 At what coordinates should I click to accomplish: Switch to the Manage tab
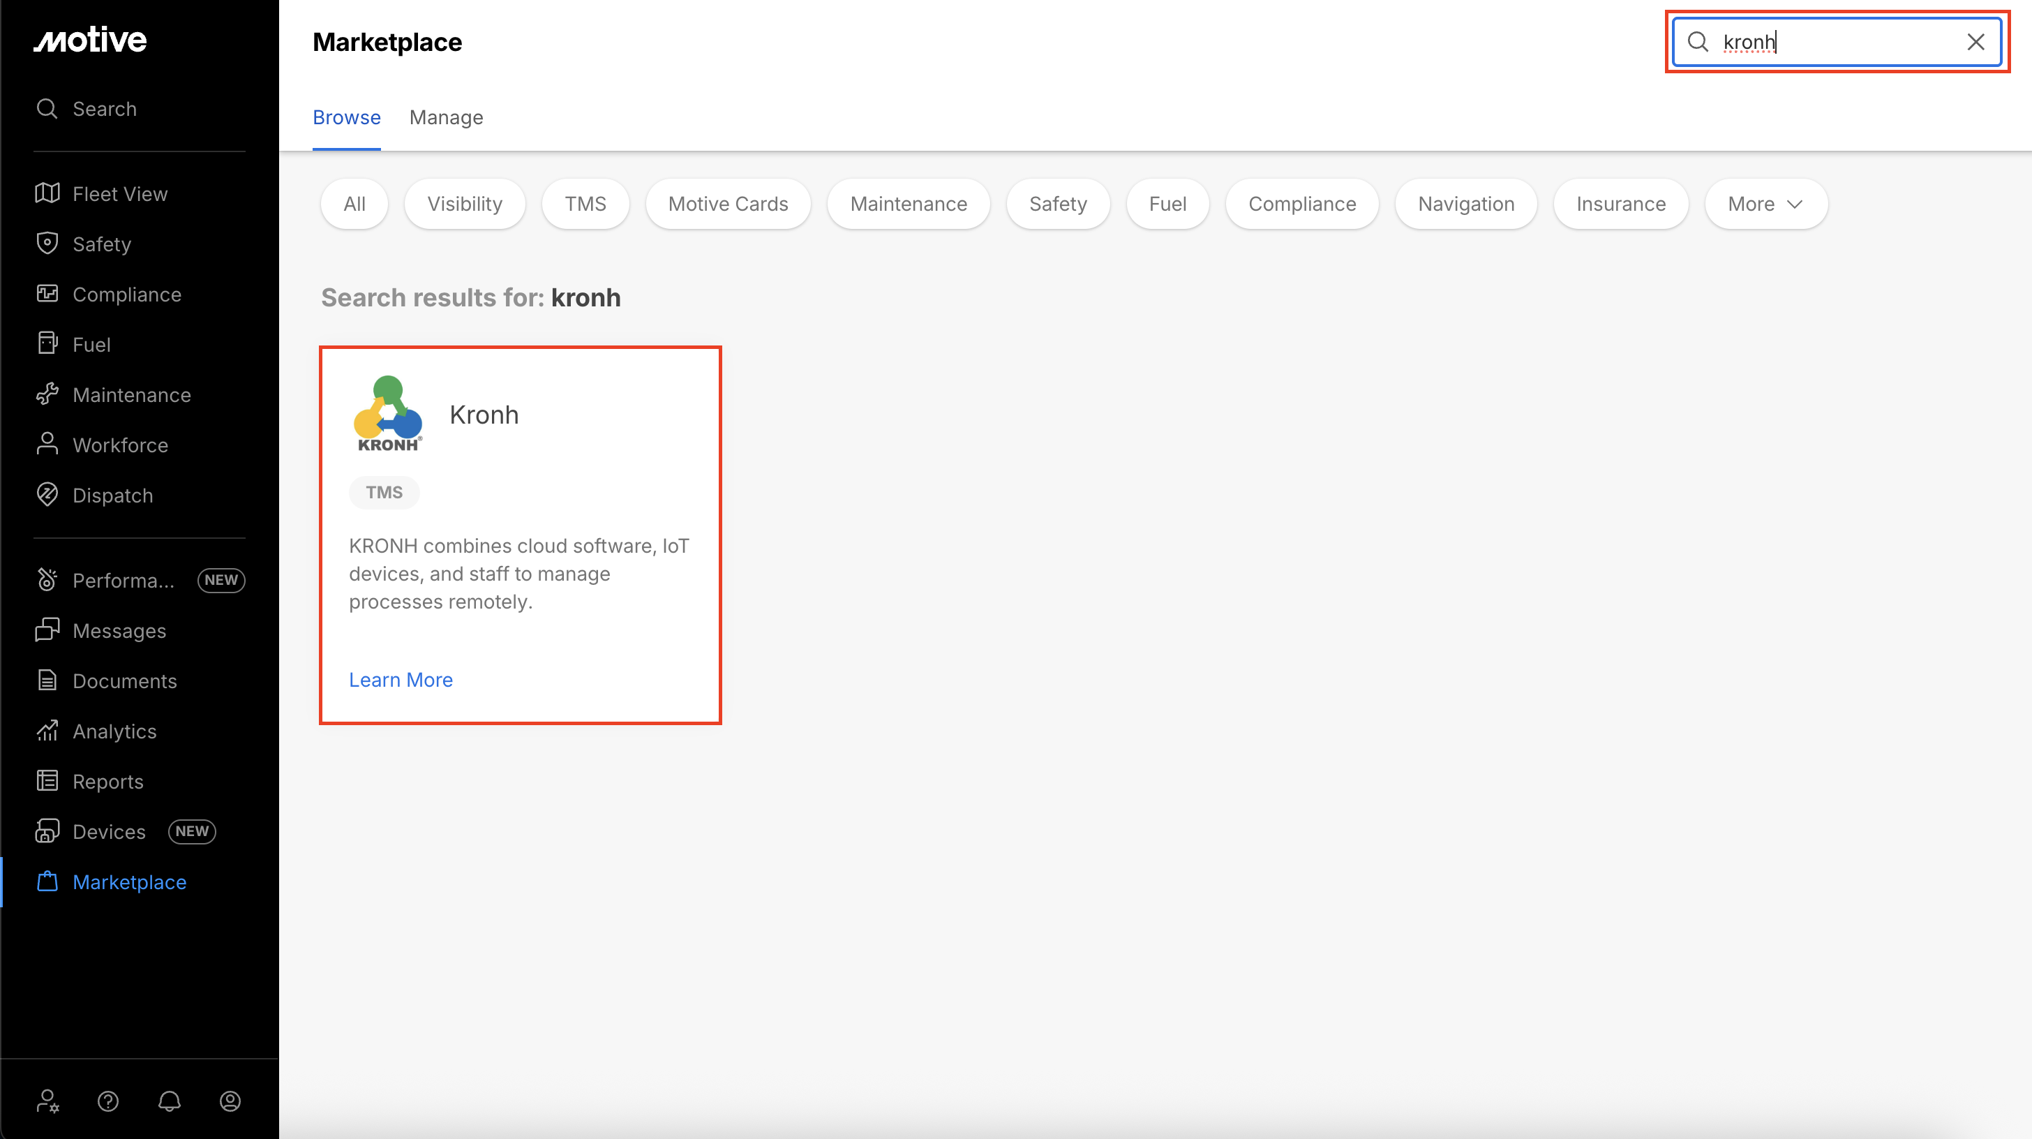coord(446,117)
